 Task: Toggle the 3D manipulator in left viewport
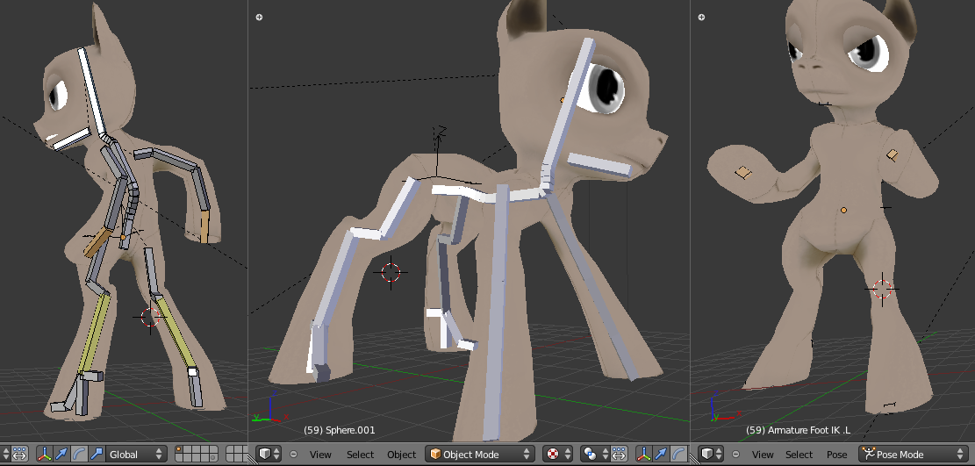(x=45, y=455)
